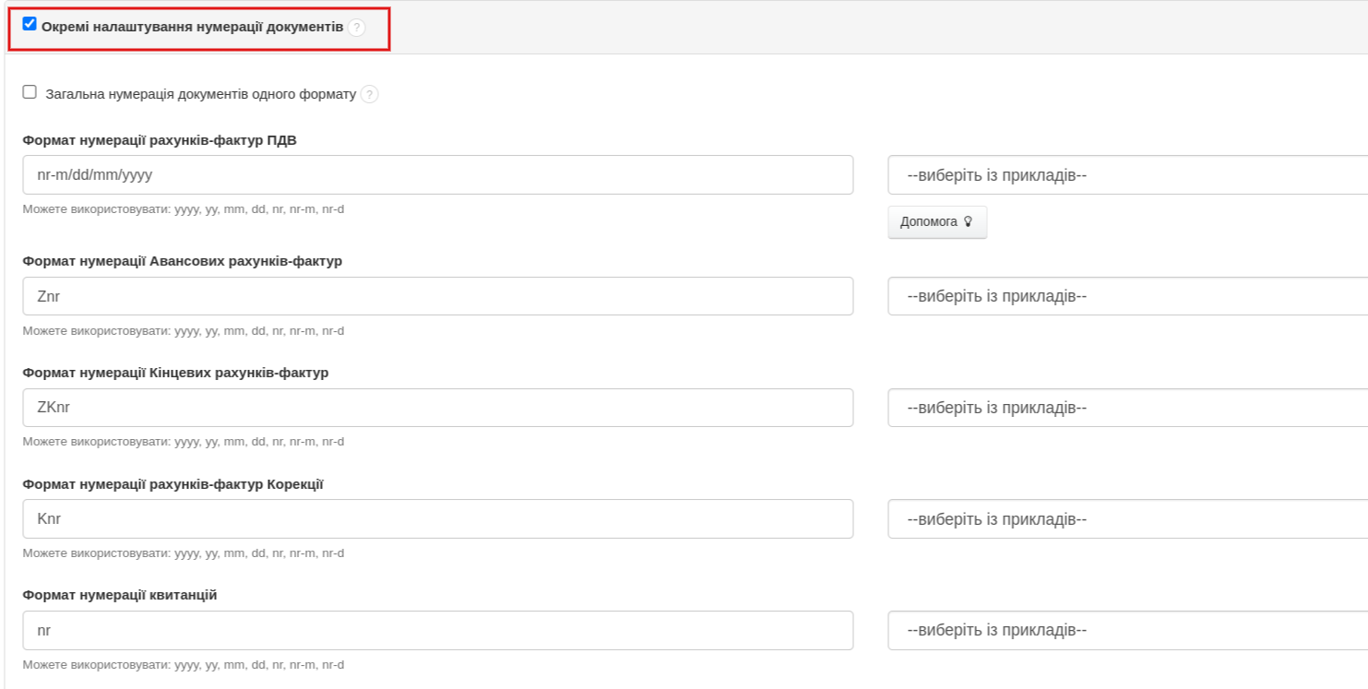Open examples dropdown for рахунків-фактур ПДВ format
The image size is (1368, 689).
tap(1127, 175)
